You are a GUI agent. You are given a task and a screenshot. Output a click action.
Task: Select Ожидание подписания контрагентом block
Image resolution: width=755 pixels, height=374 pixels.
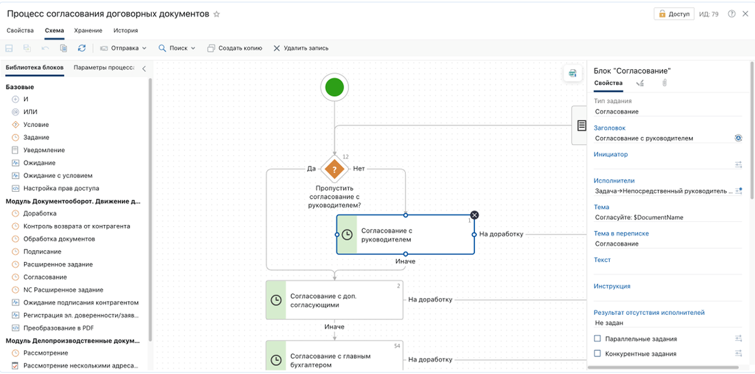[x=75, y=302]
